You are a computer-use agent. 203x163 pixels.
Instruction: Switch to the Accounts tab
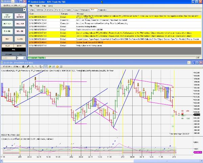[67, 10]
